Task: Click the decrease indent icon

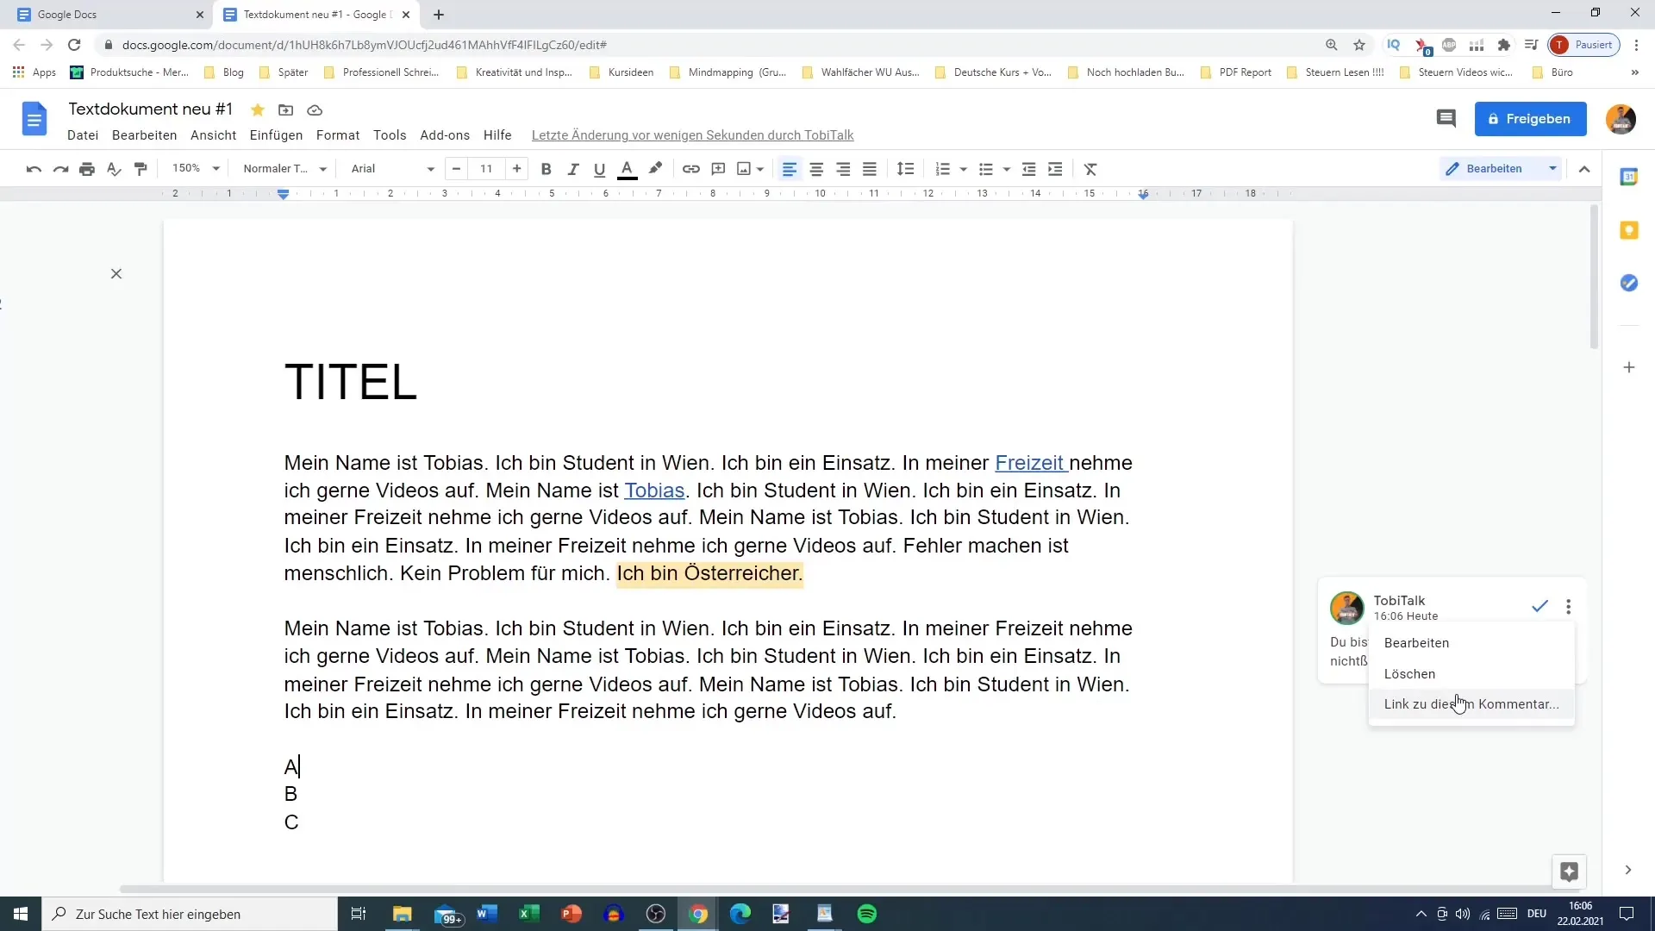Action: (x=1028, y=168)
